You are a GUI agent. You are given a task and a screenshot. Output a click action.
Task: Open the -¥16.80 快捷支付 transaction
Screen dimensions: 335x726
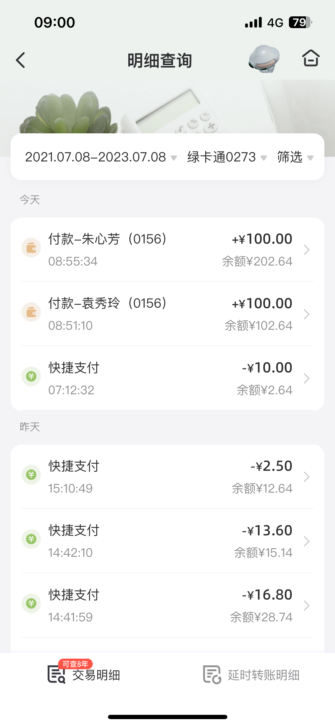(x=167, y=605)
